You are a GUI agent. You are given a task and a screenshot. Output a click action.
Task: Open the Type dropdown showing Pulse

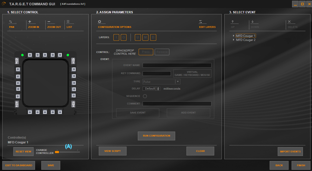click(162, 82)
